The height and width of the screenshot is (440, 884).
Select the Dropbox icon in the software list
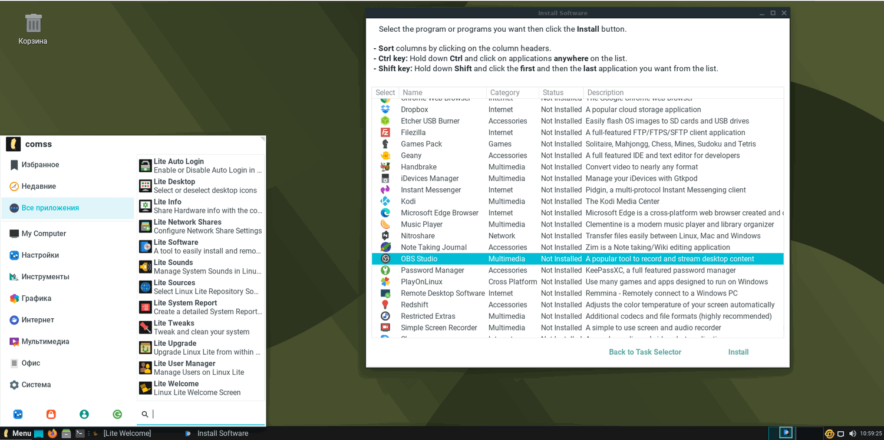385,109
